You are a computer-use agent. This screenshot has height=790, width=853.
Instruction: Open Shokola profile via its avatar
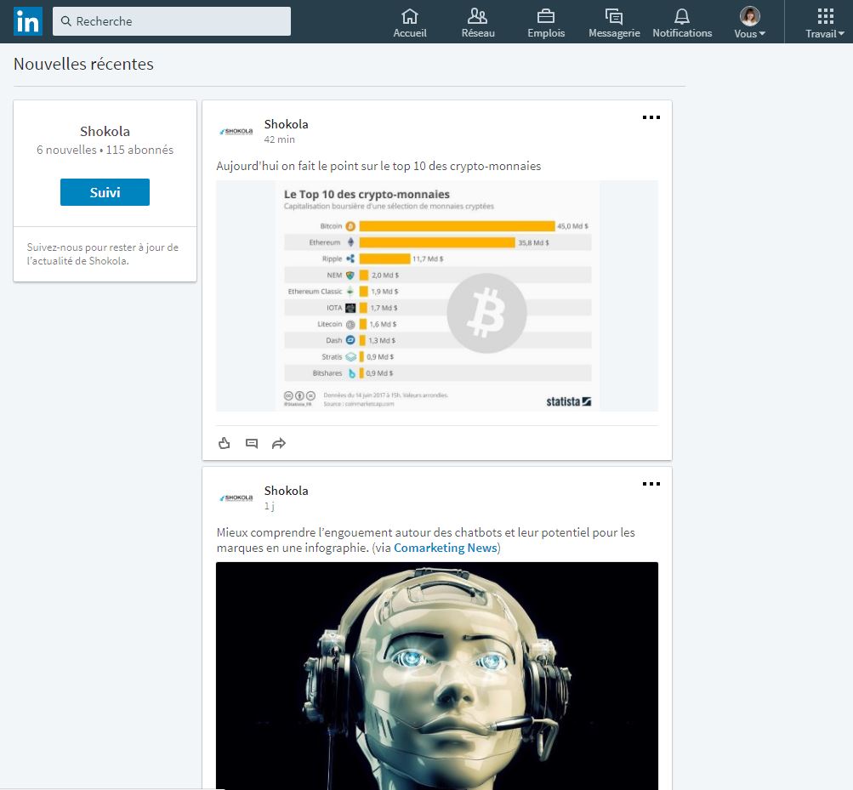click(236, 130)
